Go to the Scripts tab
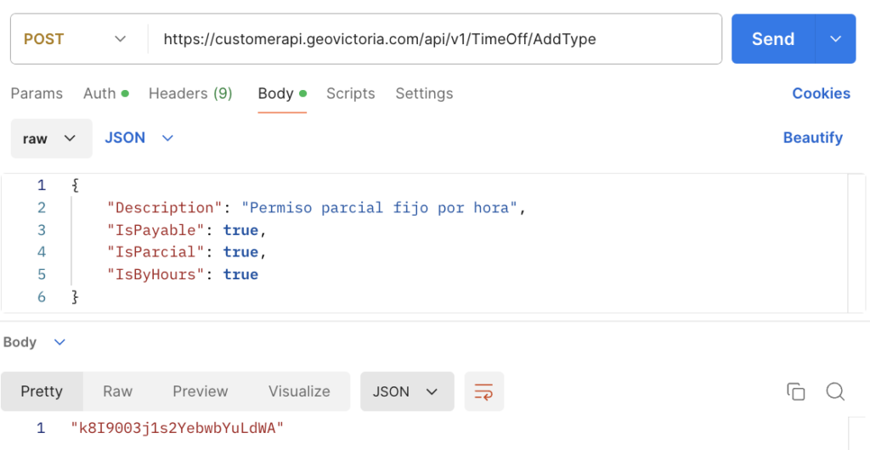 coord(350,93)
